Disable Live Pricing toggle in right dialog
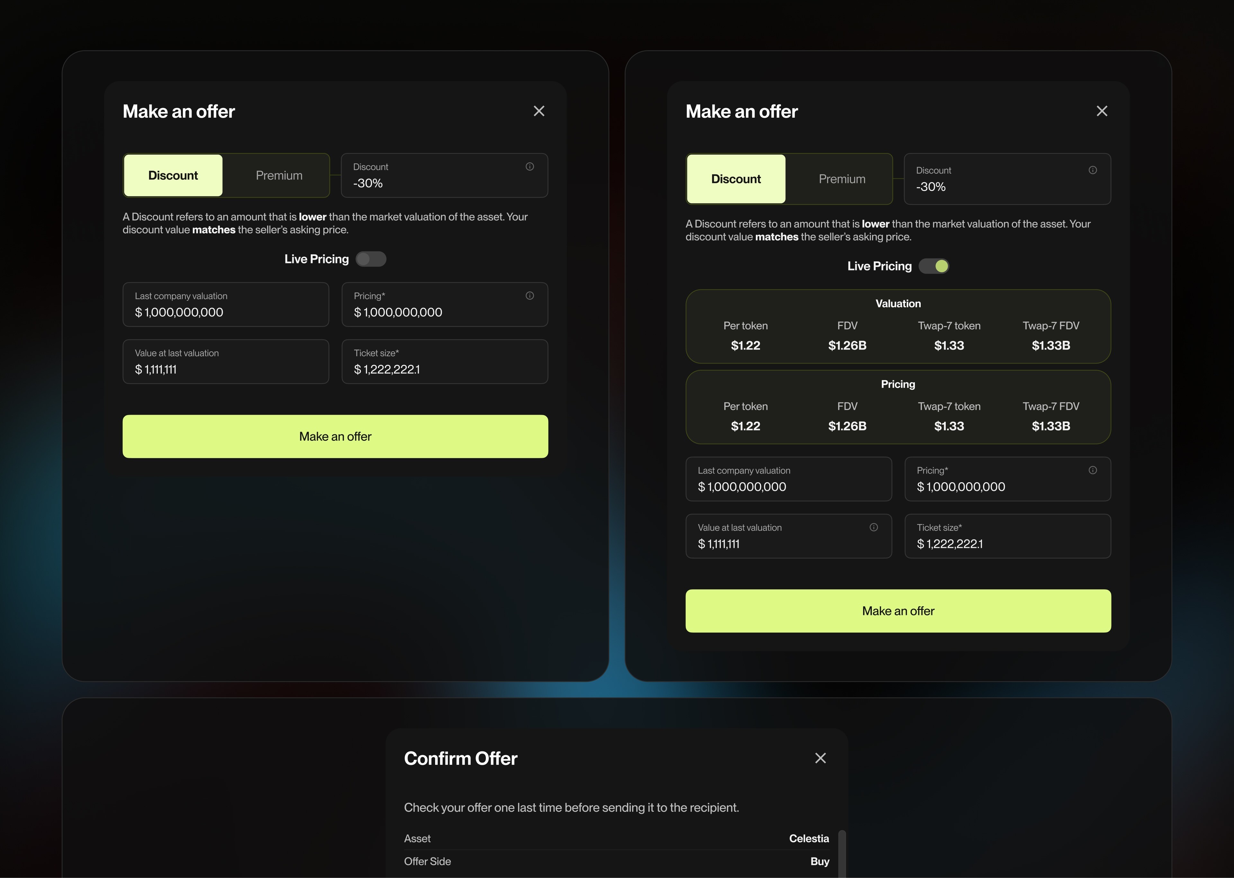 point(934,266)
